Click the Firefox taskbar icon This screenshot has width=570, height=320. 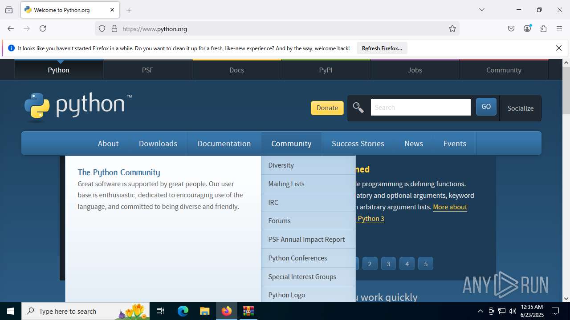pos(227,311)
